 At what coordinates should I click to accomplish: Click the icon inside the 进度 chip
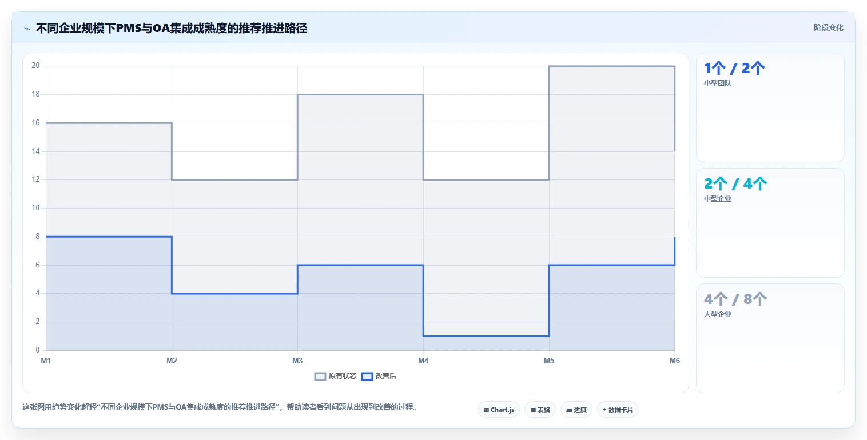coord(570,410)
